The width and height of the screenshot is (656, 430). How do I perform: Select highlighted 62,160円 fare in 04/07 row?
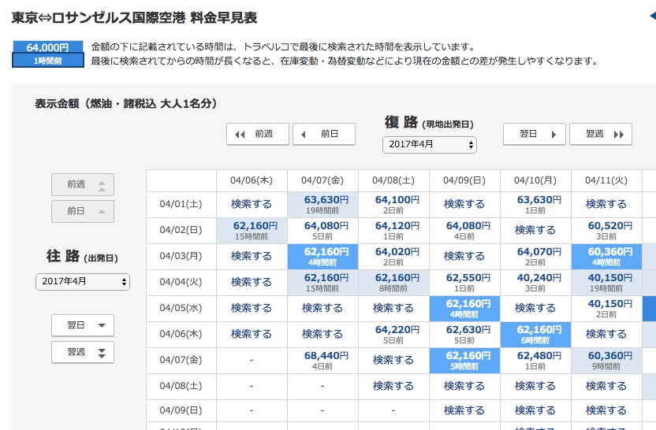coord(464,361)
